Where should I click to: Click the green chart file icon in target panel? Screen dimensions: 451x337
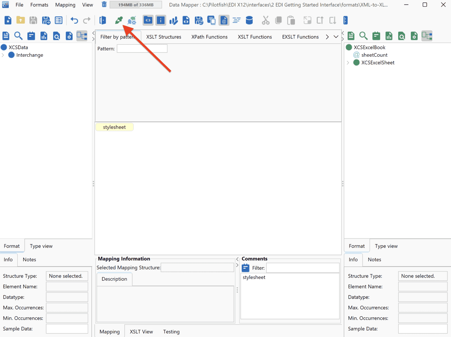click(x=389, y=36)
